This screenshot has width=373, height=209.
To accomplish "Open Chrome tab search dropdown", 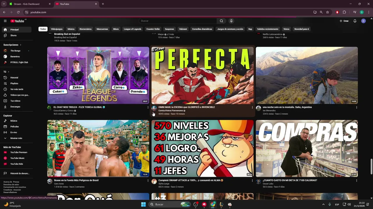I will click(x=4, y=4).
